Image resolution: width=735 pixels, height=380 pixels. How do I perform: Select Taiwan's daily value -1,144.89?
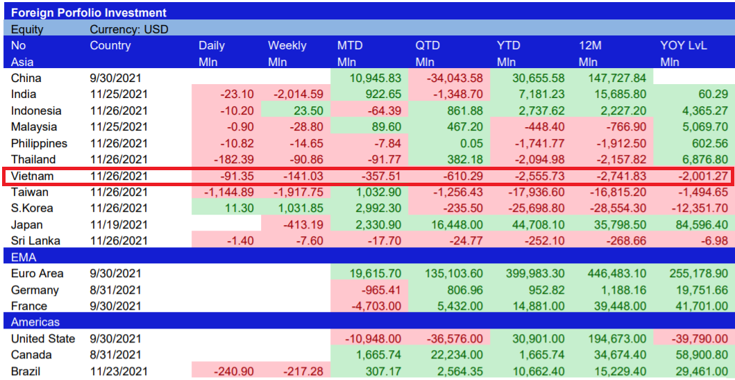point(225,192)
